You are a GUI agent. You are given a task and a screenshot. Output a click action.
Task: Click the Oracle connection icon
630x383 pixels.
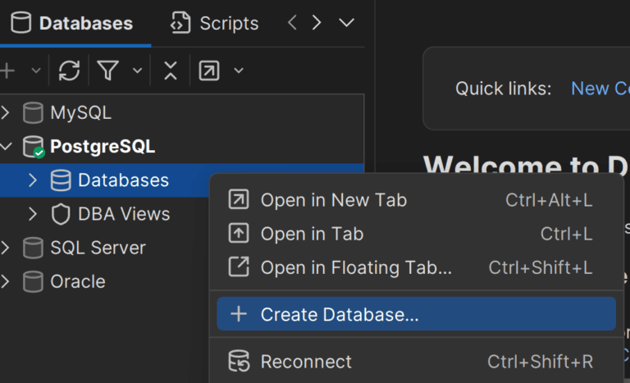[33, 281]
